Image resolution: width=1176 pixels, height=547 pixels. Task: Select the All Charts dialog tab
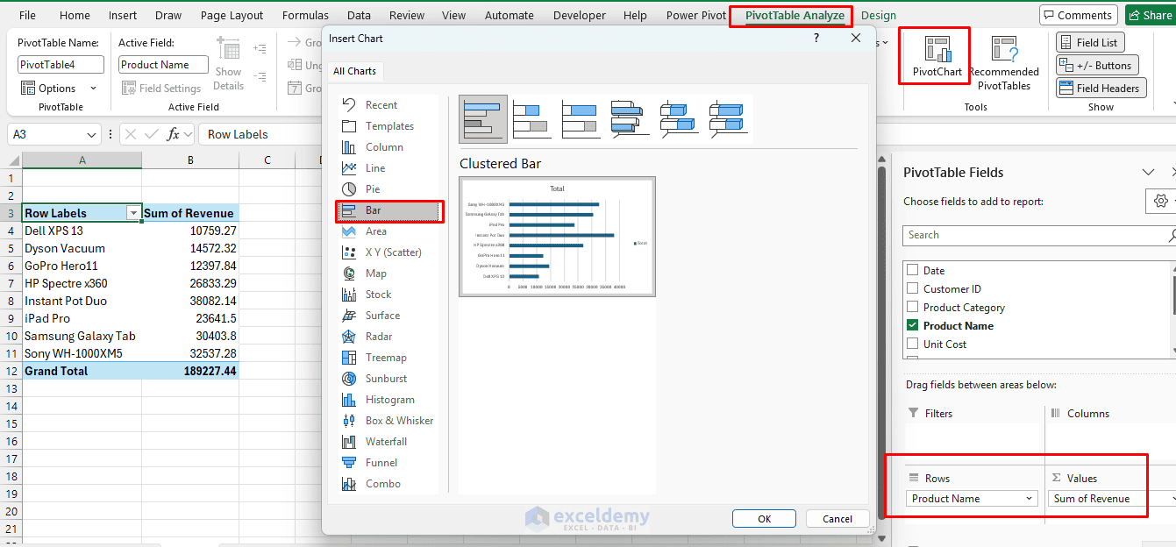(x=354, y=71)
